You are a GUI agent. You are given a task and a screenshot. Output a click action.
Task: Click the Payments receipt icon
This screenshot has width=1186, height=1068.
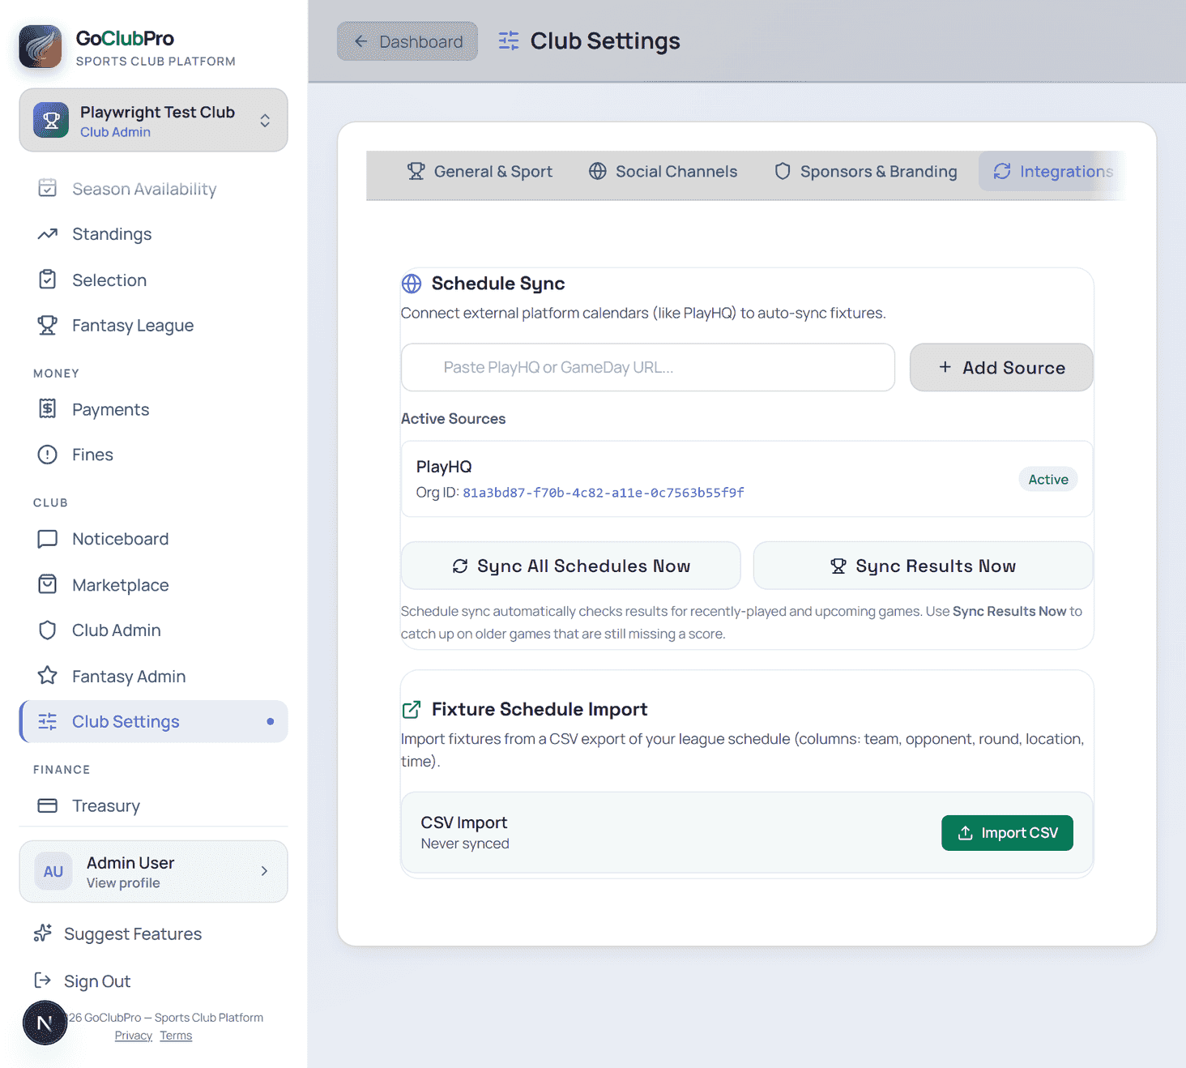(48, 409)
